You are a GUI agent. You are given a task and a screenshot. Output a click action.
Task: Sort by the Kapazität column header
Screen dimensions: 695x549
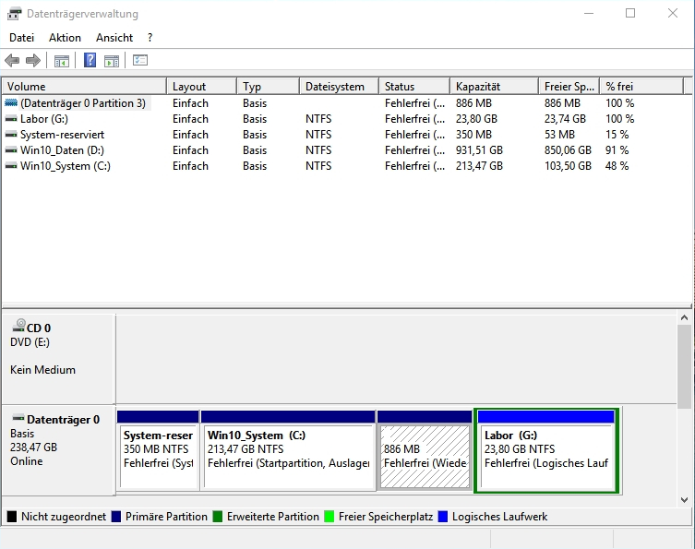(494, 87)
